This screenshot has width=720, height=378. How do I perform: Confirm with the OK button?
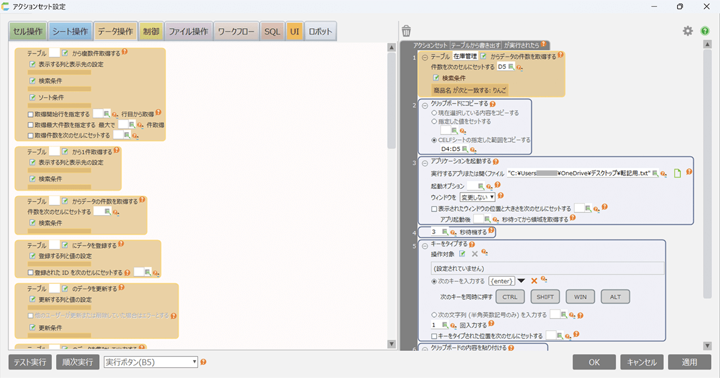(594, 362)
